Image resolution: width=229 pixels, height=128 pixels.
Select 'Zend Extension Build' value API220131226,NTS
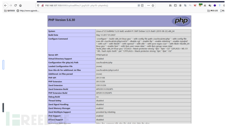tap(105, 89)
